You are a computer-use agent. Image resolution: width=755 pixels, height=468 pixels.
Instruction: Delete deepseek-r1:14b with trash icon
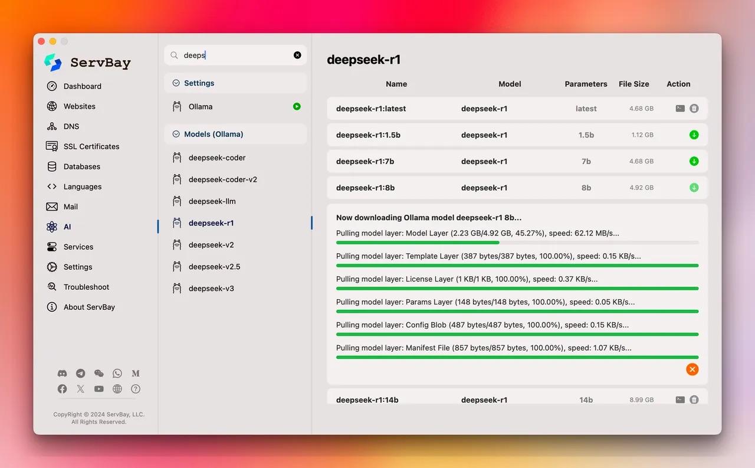click(694, 400)
